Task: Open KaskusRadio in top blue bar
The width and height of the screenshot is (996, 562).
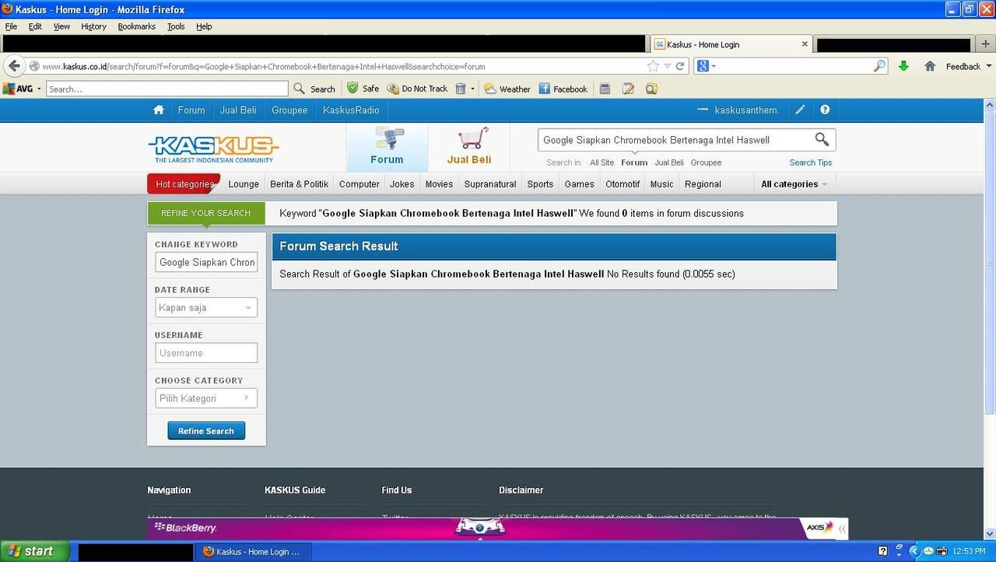Action: 351,110
